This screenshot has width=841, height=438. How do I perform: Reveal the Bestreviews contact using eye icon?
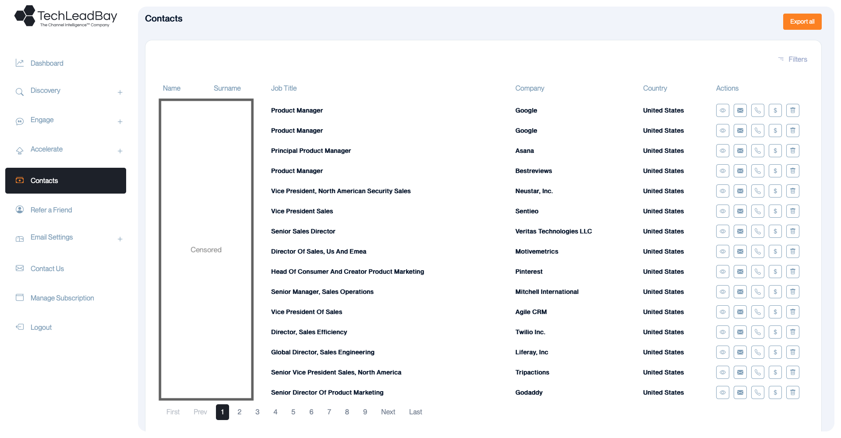click(723, 171)
